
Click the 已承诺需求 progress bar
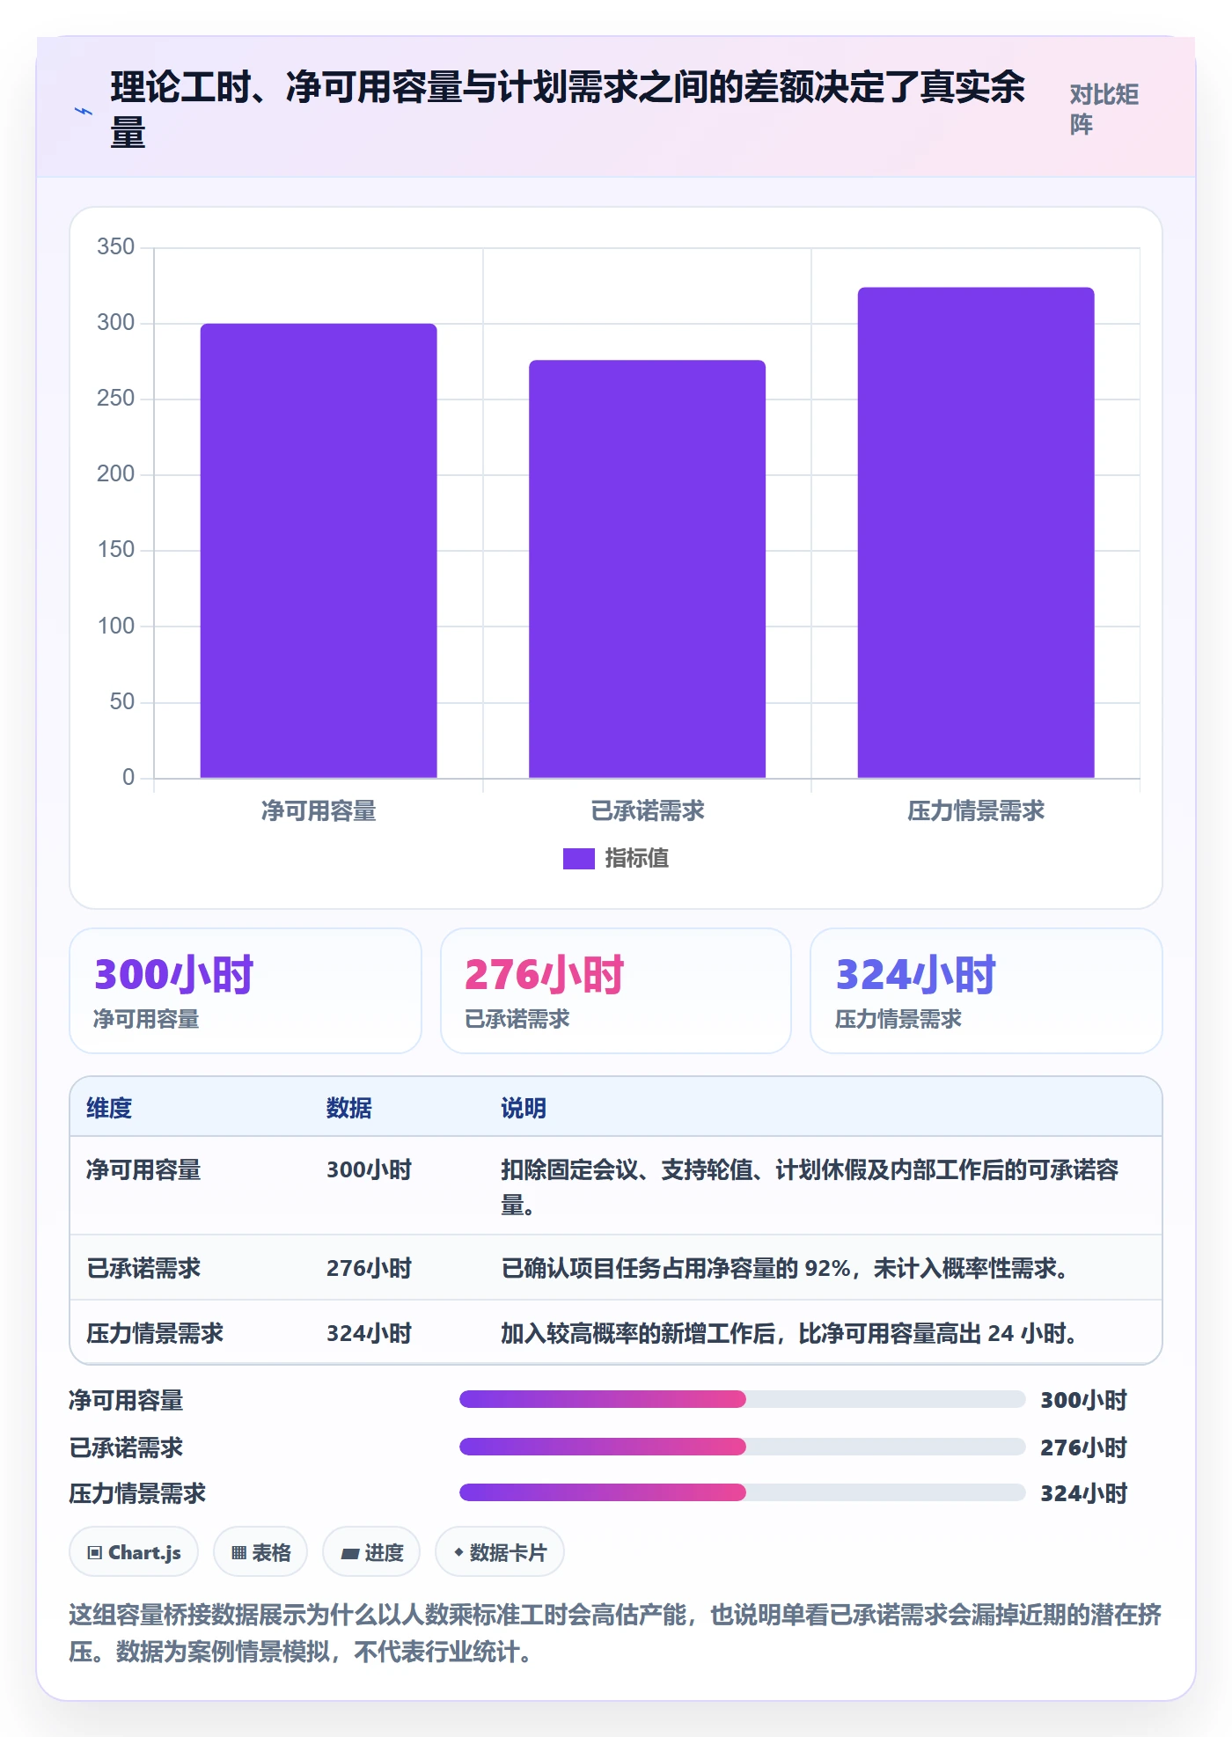tap(742, 1447)
